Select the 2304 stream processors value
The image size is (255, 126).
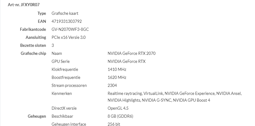112,85
